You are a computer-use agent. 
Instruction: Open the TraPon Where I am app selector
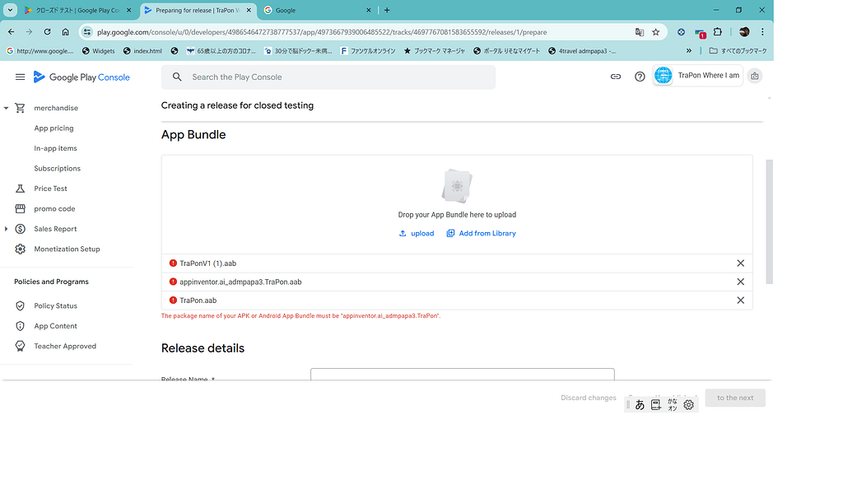point(697,76)
